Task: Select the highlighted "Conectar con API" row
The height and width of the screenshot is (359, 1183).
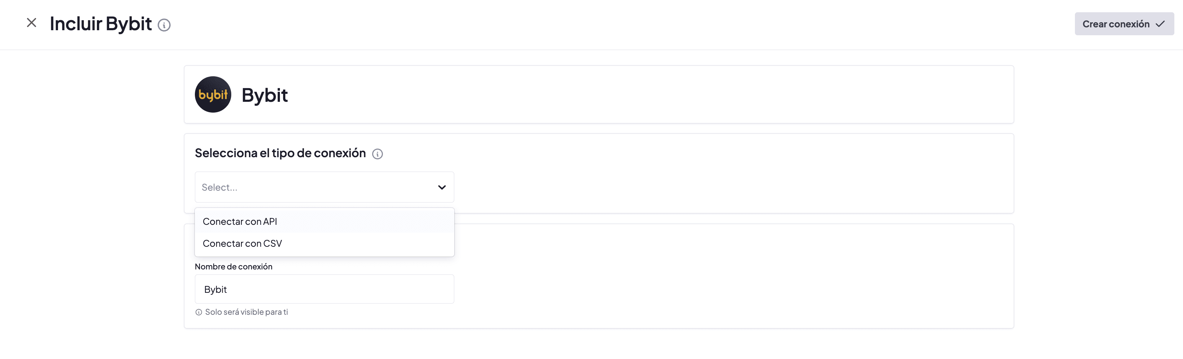Action: click(x=240, y=221)
